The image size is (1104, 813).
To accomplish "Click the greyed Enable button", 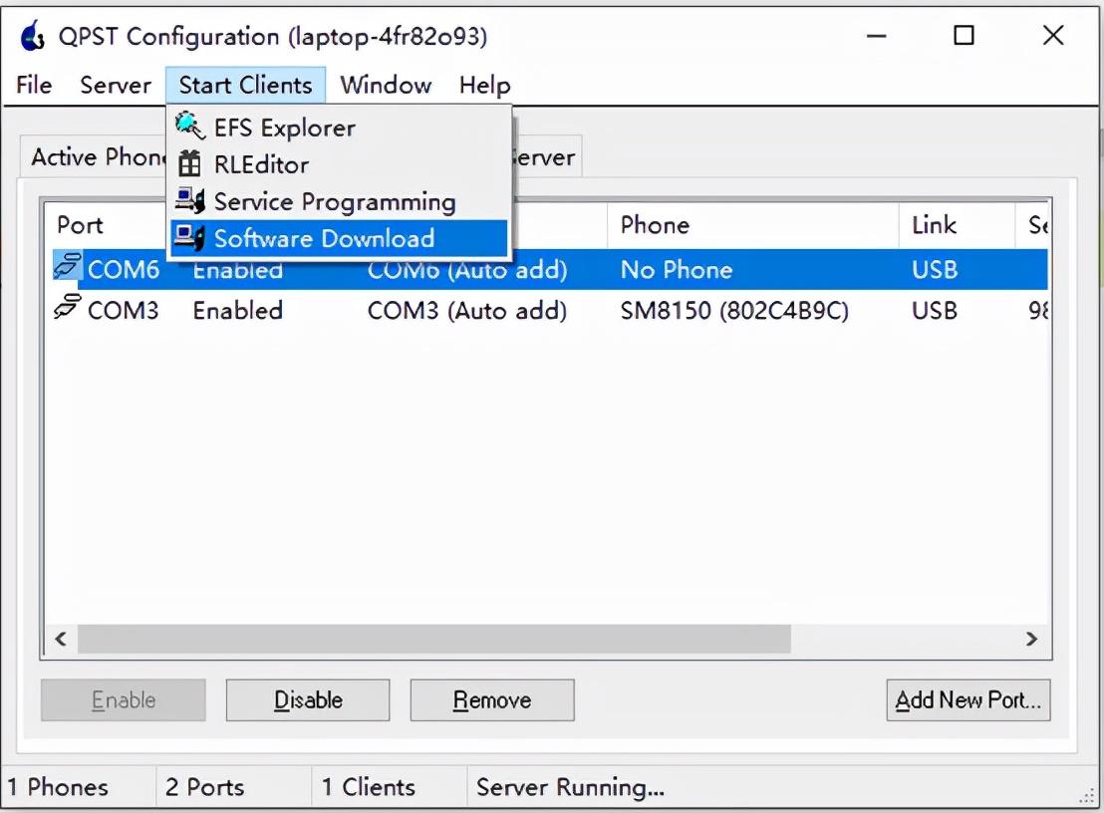I will 124,699.
